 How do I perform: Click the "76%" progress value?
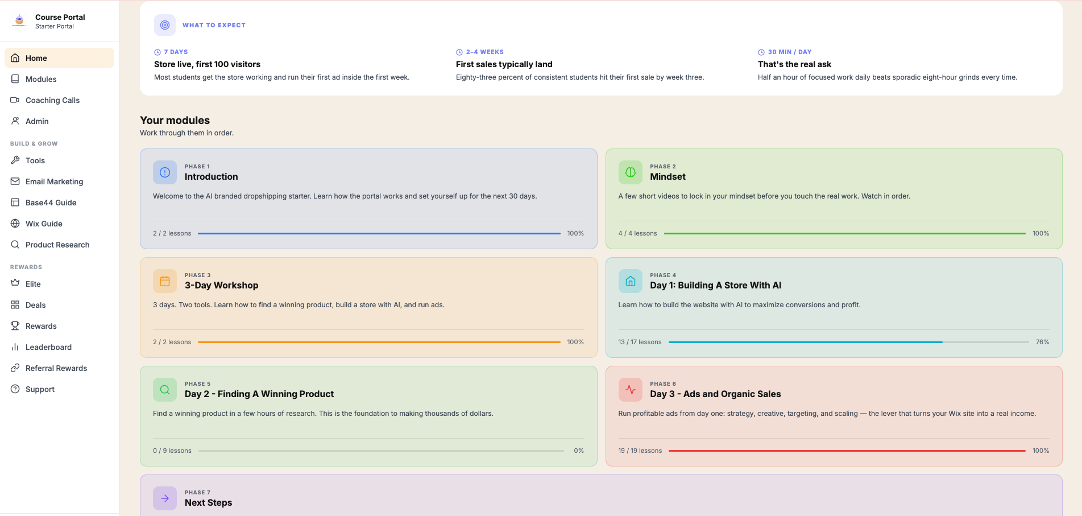pos(1042,342)
